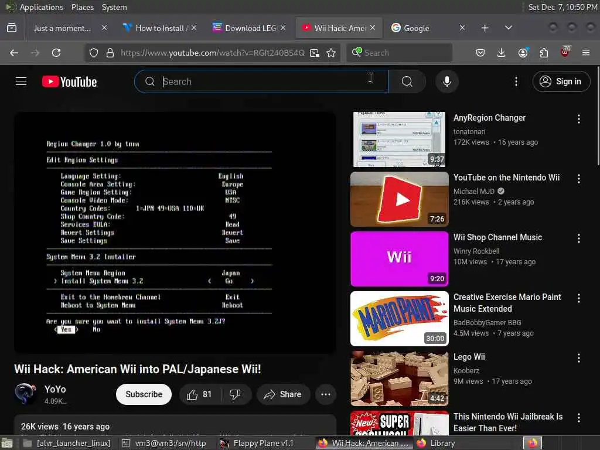Toggle picture-in-picture icon in address bar
Screen dimensions: 600x450
click(315, 53)
